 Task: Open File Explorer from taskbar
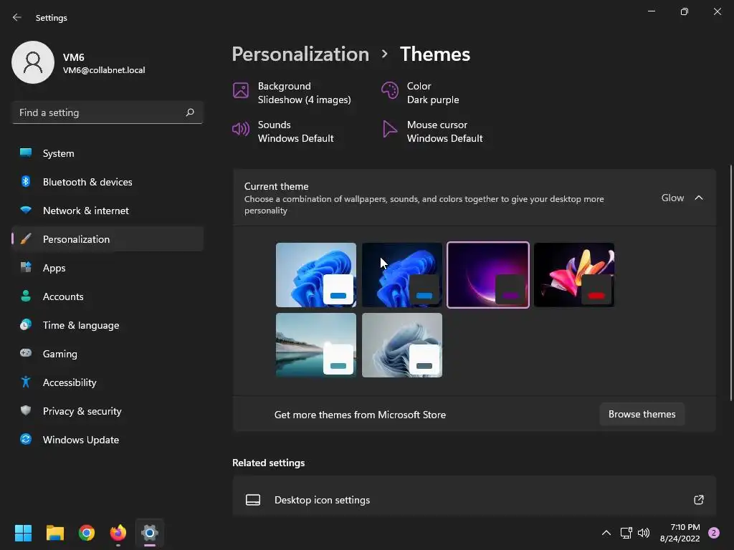tap(54, 533)
